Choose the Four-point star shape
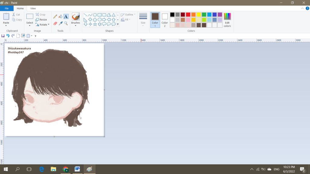Screen dimensions: 310x174 (x=90, y=24)
